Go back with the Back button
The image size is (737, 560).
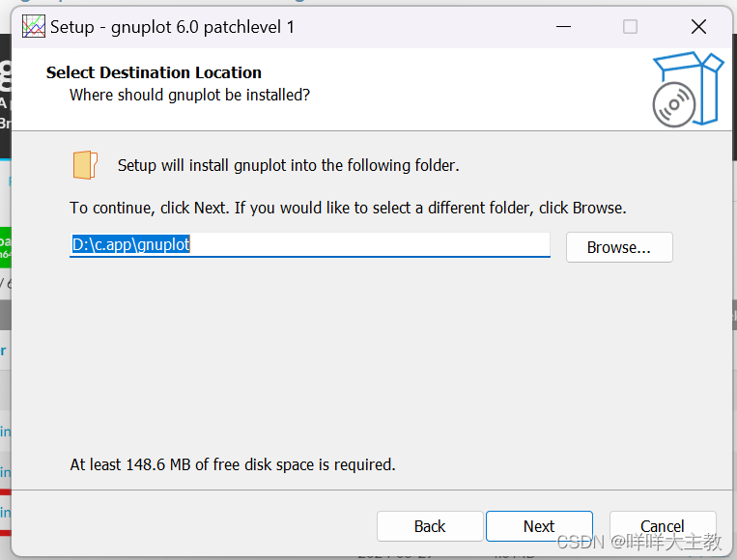point(430,526)
